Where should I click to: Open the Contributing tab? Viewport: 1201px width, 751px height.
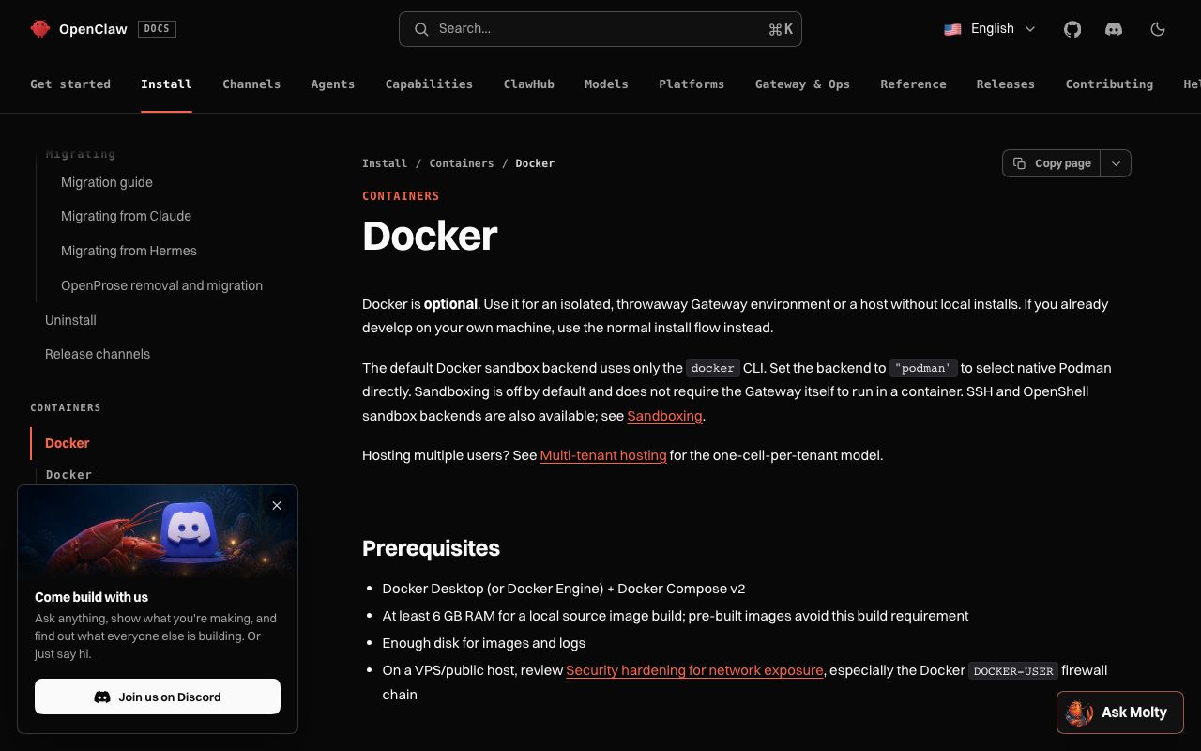(1109, 84)
